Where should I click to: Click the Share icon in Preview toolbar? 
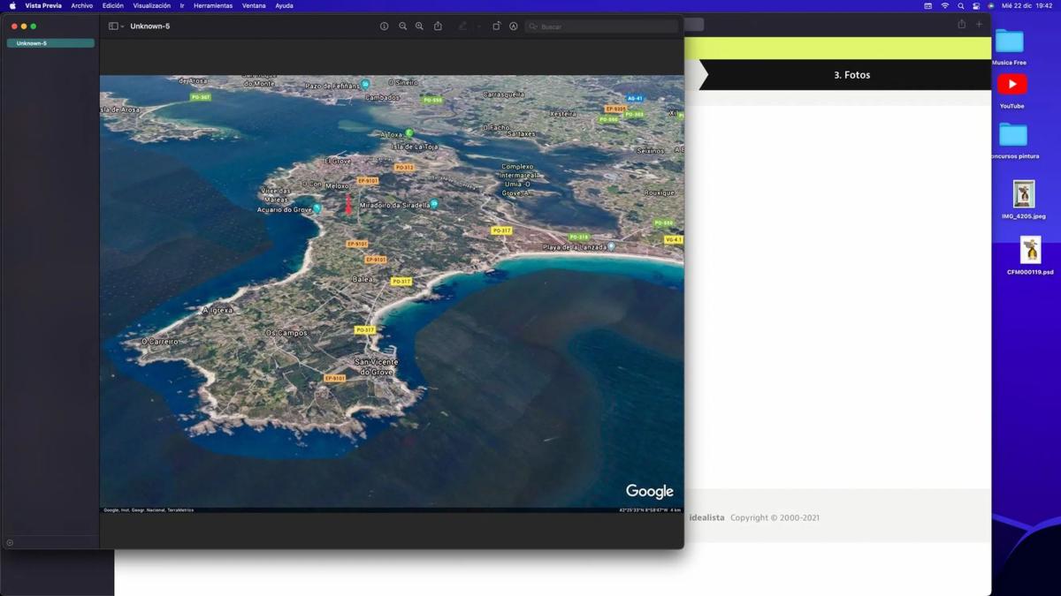pyautogui.click(x=438, y=26)
